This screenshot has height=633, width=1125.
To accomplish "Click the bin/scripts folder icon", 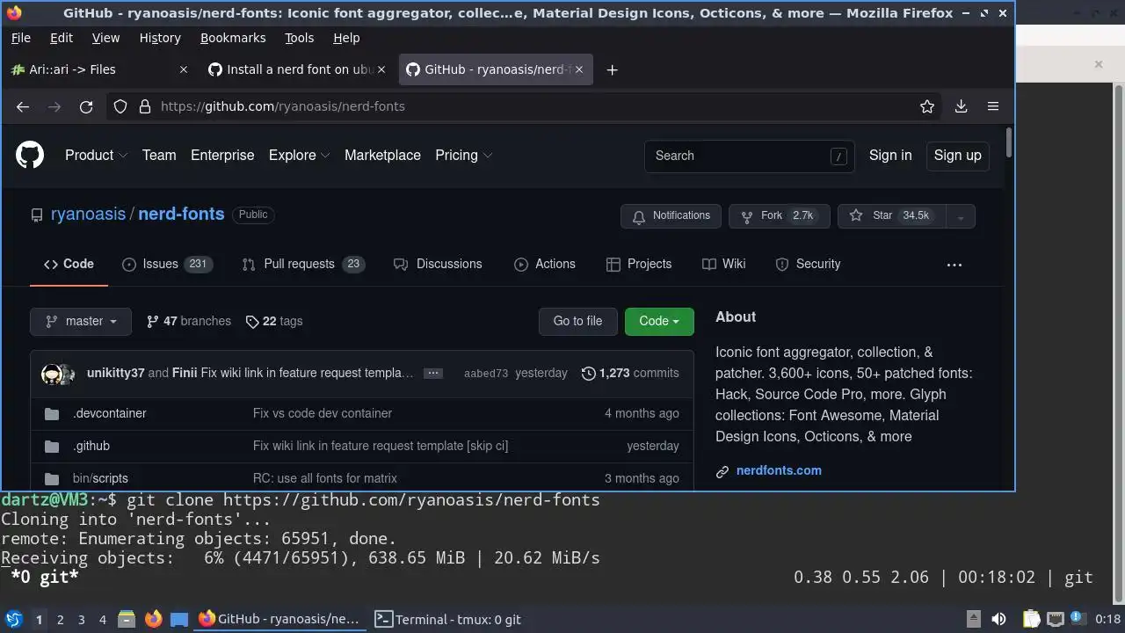I will (x=52, y=478).
